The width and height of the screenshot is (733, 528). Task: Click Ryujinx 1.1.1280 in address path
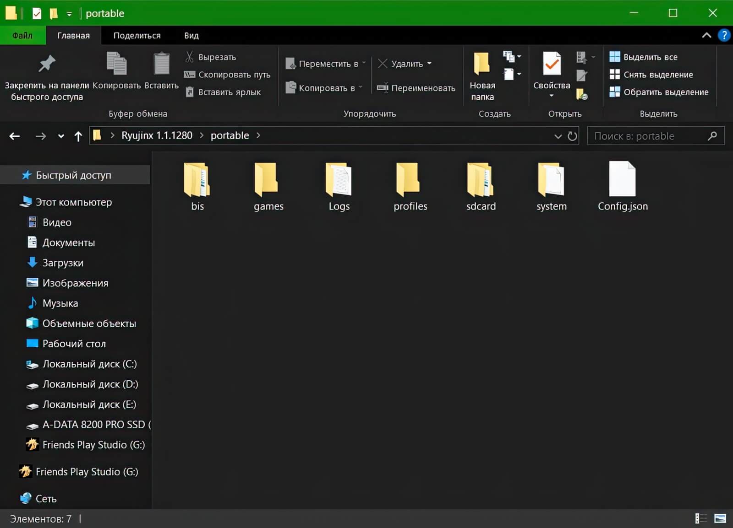pos(157,135)
